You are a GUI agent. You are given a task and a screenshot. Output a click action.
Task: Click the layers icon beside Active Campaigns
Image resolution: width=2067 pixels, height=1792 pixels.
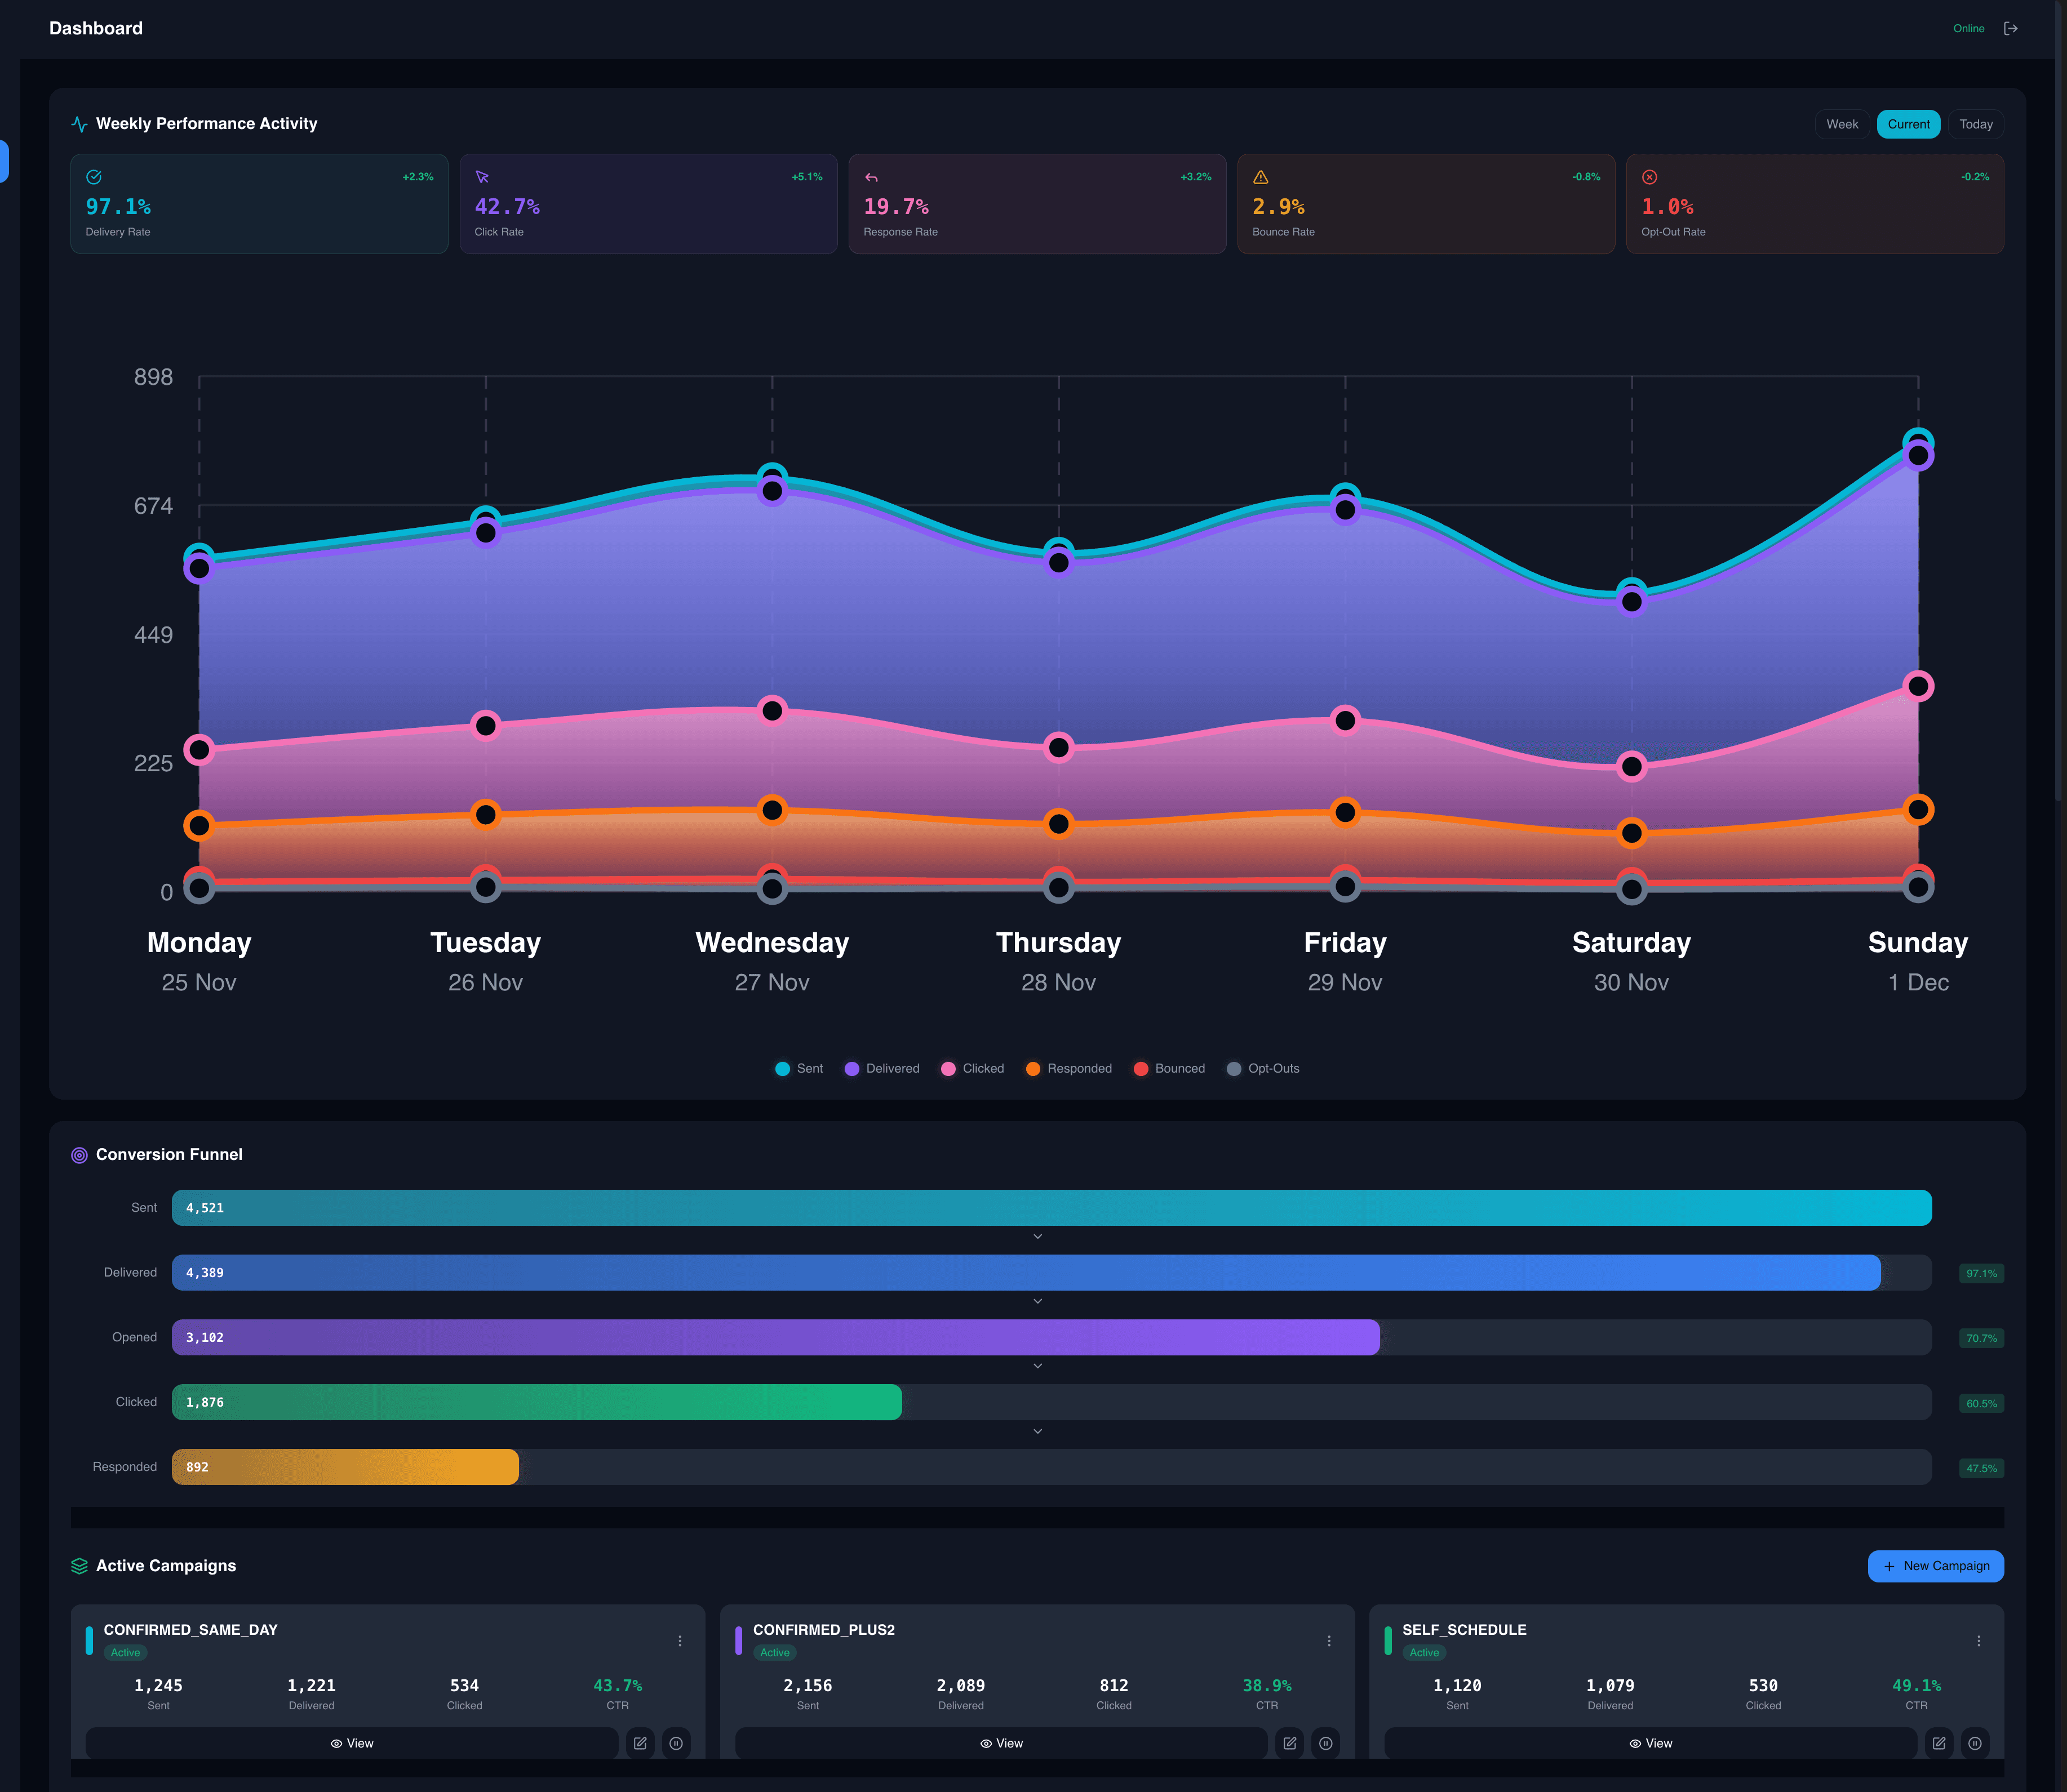click(x=79, y=1566)
